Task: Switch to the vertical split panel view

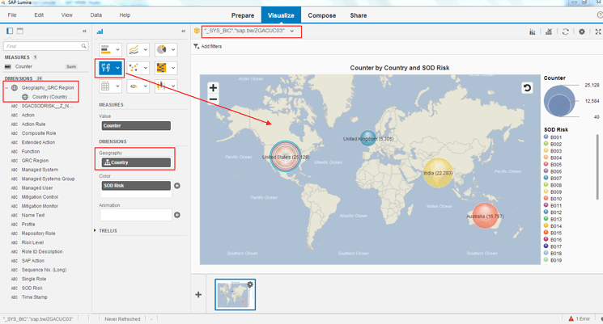Action: coord(10,31)
